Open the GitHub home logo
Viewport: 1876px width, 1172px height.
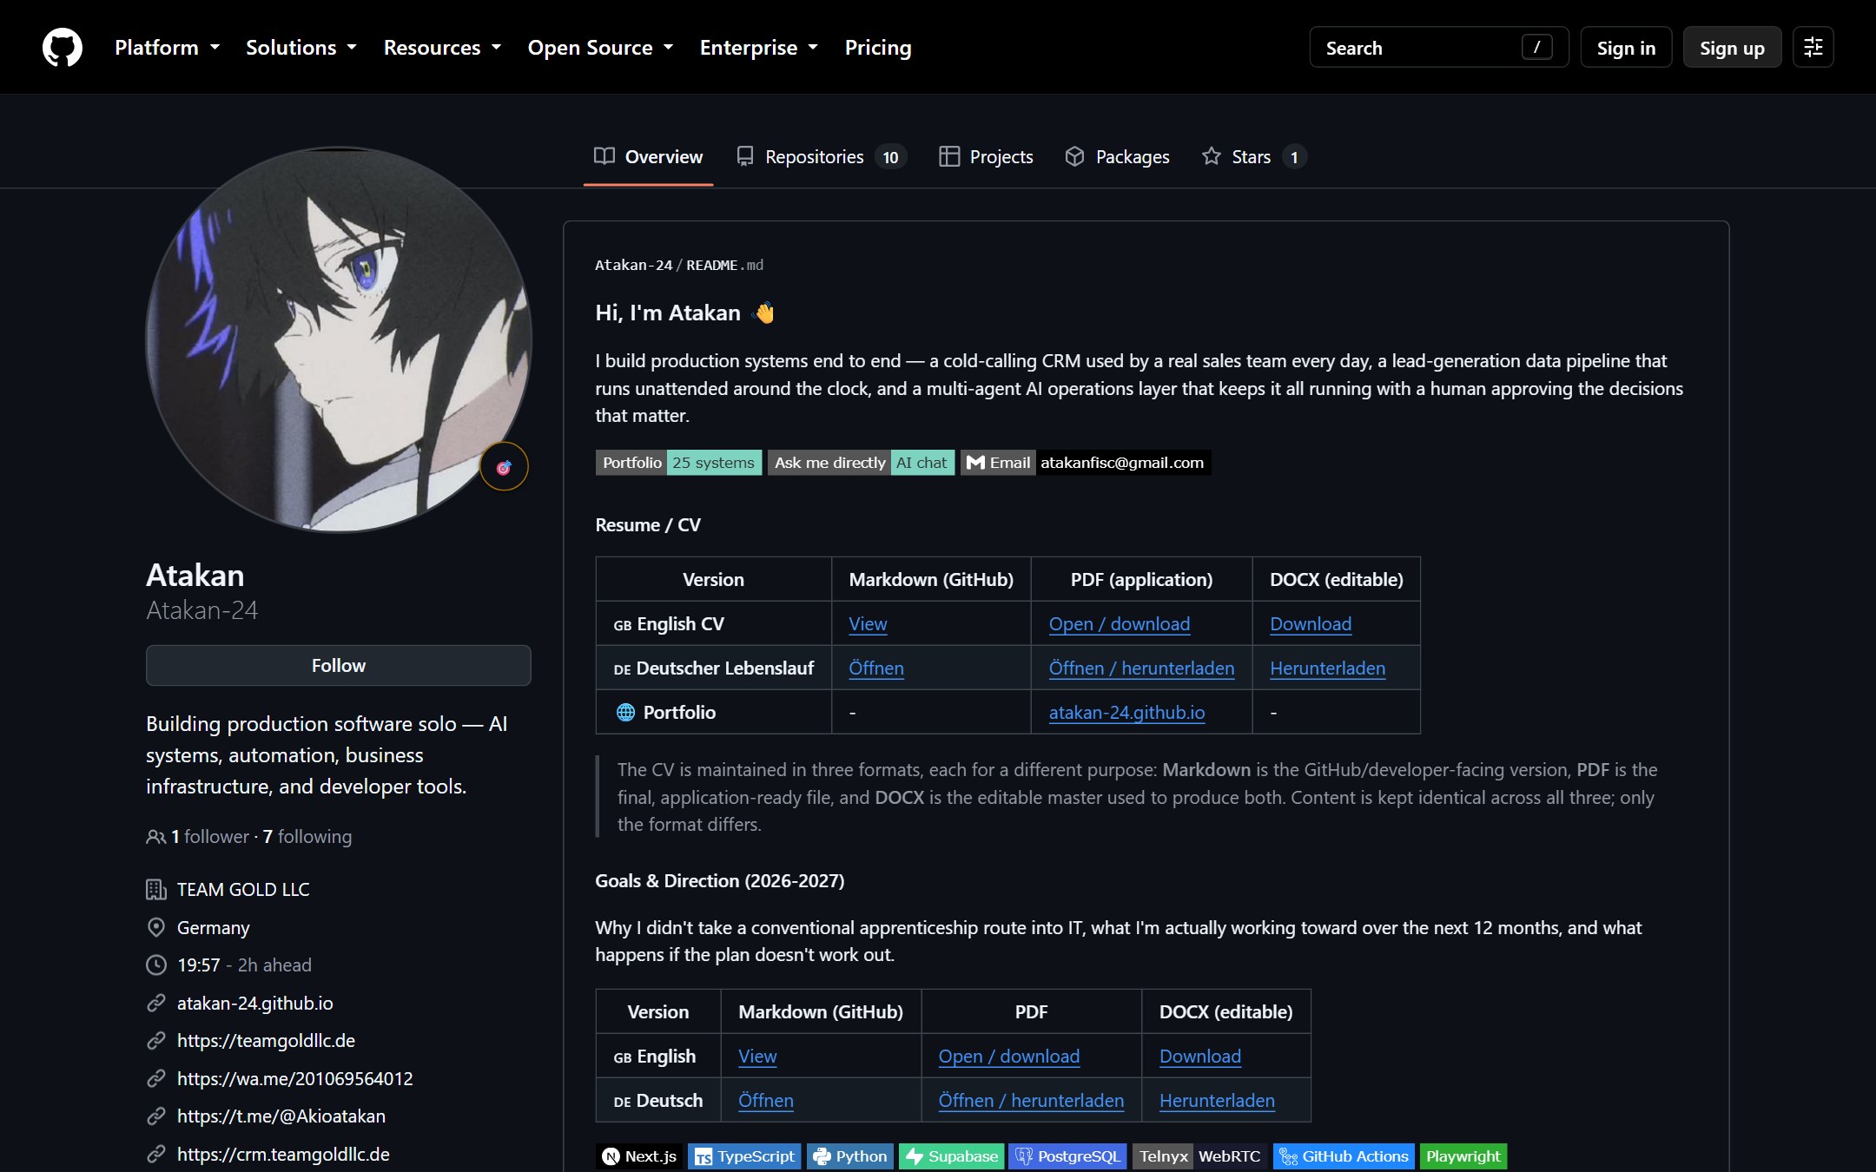[x=63, y=47]
